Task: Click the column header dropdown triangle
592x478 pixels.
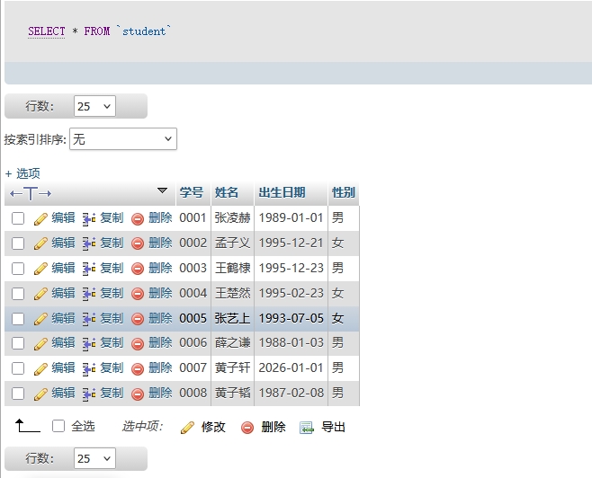Action: pos(162,190)
